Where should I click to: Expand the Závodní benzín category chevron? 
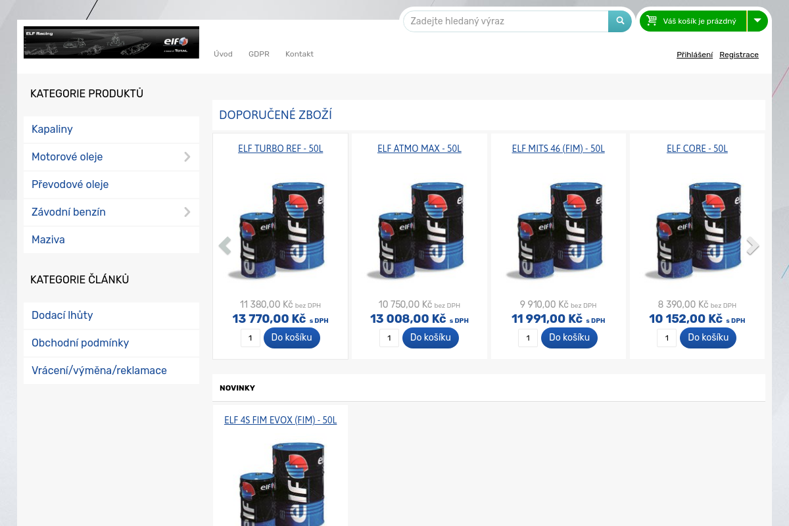[x=187, y=212]
